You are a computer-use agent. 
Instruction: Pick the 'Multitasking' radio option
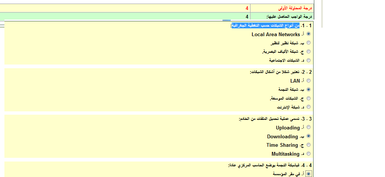point(308,153)
